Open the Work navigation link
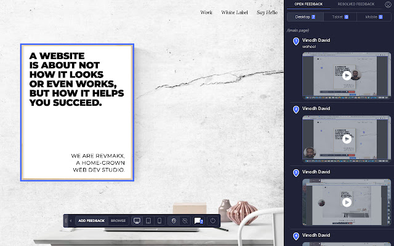 pos(206,12)
